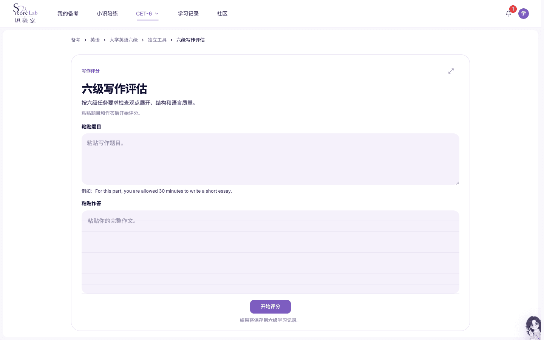The height and width of the screenshot is (340, 544).
Task: Click the 备考 breadcrumb link
Action: pyautogui.click(x=76, y=40)
